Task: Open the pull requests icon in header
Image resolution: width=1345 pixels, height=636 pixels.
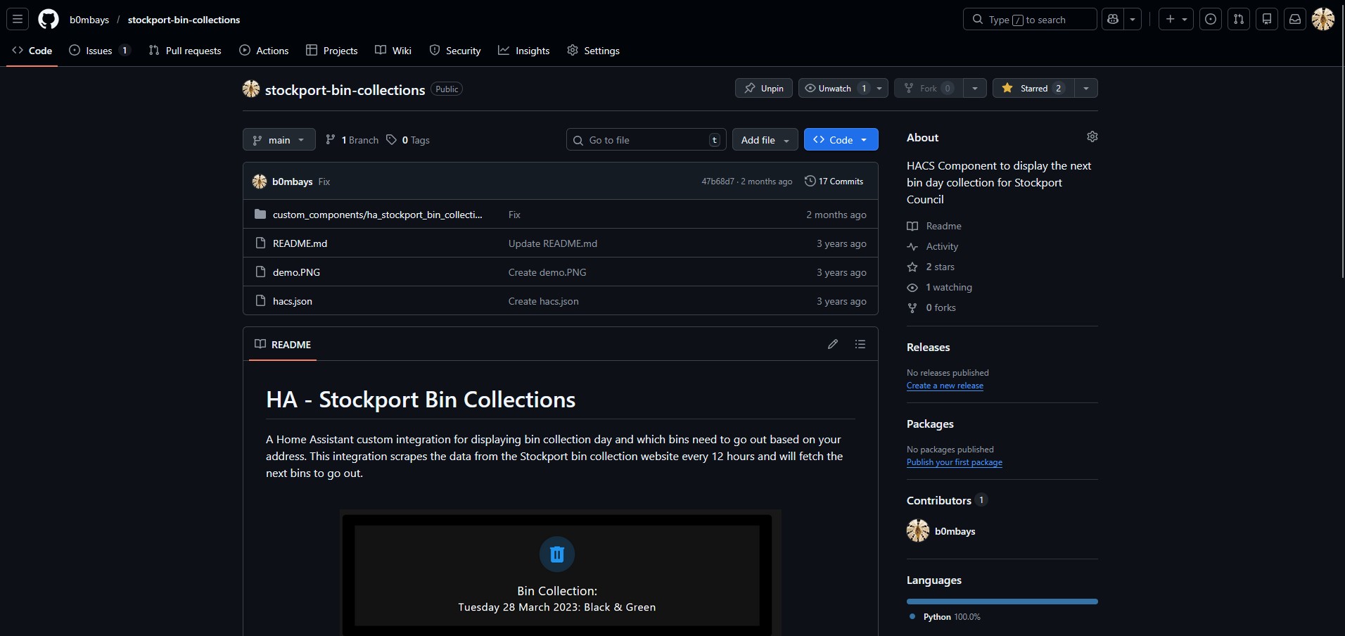Action: point(1239,19)
